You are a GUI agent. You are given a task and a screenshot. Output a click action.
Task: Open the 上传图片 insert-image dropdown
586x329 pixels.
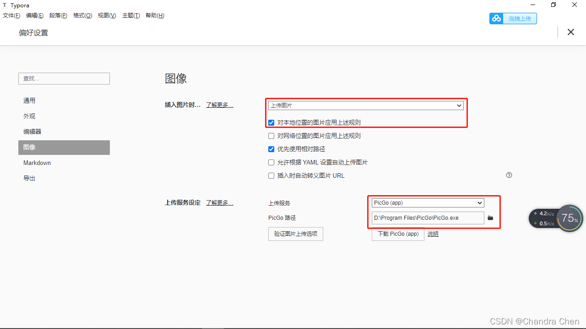(x=366, y=106)
